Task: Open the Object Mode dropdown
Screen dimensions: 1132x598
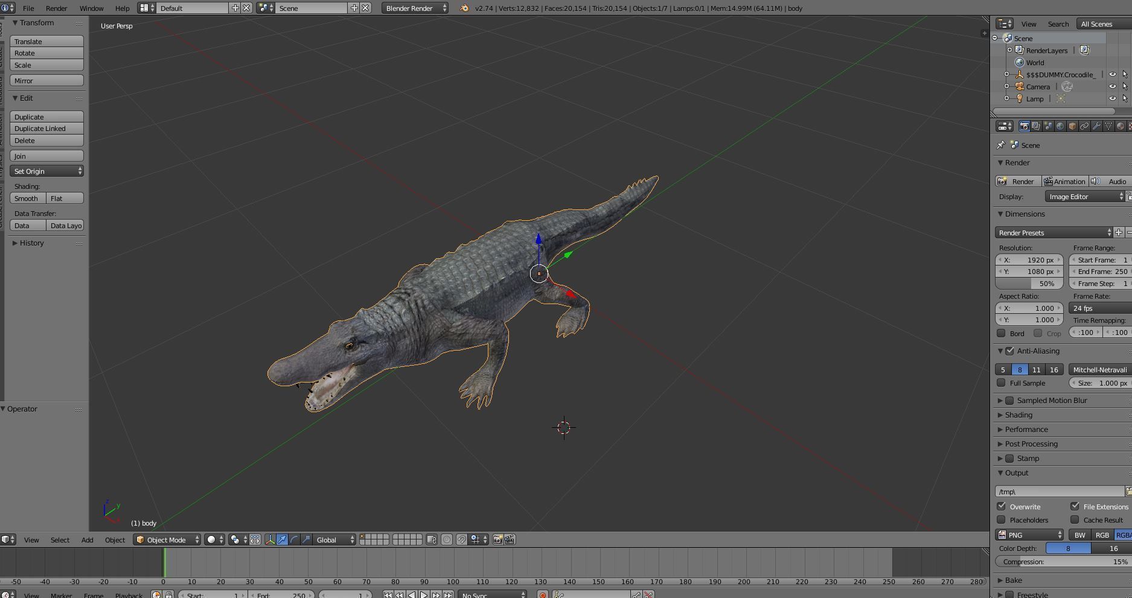Action: [167, 539]
